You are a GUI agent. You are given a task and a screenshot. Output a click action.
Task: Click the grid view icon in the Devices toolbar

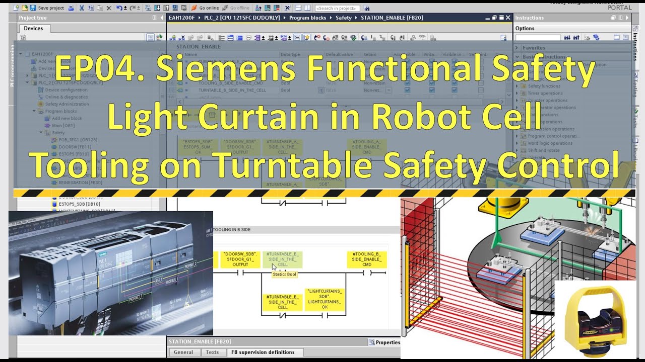click(x=150, y=38)
